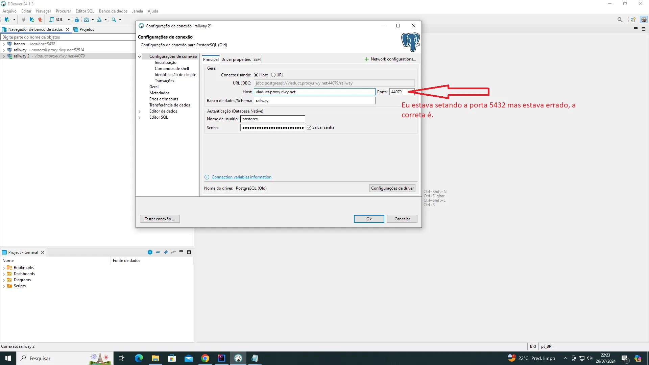Expand the banco connection in navigator
This screenshot has width=649, height=365.
(x=4, y=44)
